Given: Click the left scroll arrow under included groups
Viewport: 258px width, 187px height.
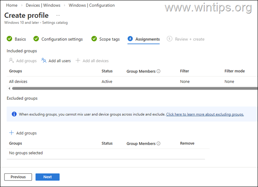Looking at the screenshot, I should tap(9, 88).
